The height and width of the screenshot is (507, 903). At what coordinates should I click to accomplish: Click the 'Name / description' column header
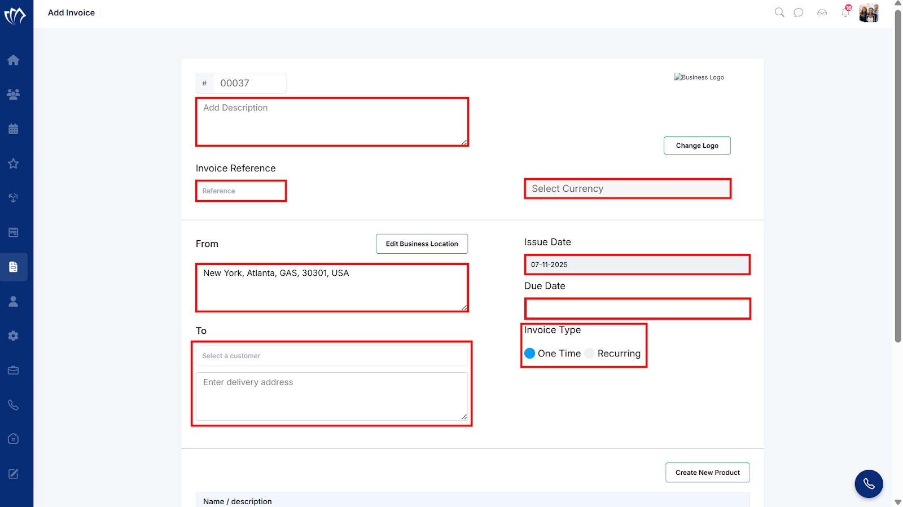point(238,501)
